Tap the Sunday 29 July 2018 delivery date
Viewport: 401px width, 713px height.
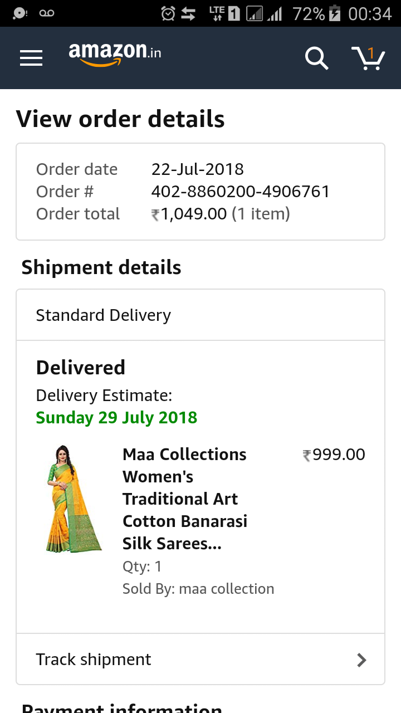pyautogui.click(x=116, y=418)
